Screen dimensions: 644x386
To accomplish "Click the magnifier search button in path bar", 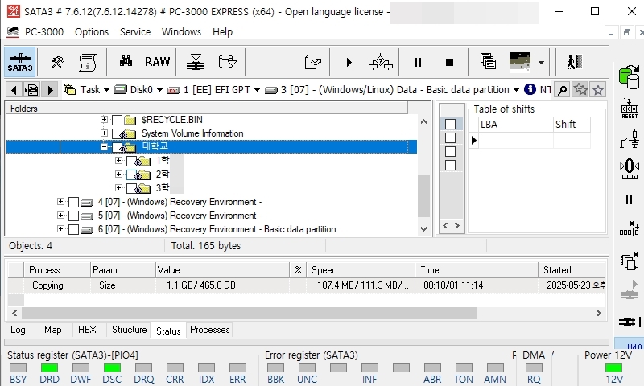I will click(x=562, y=90).
